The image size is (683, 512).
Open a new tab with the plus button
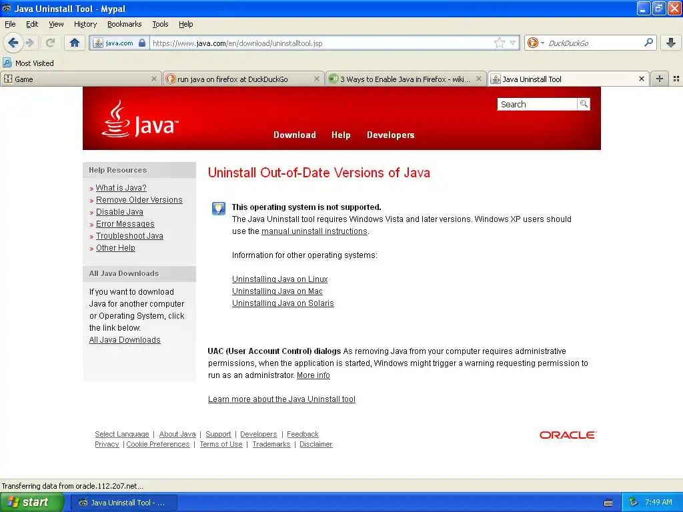point(660,79)
